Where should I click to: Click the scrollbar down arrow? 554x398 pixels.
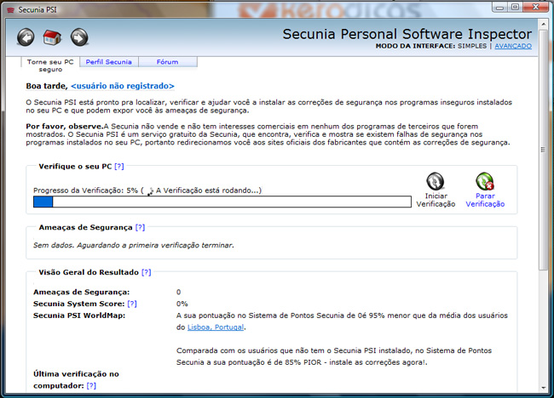543,388
